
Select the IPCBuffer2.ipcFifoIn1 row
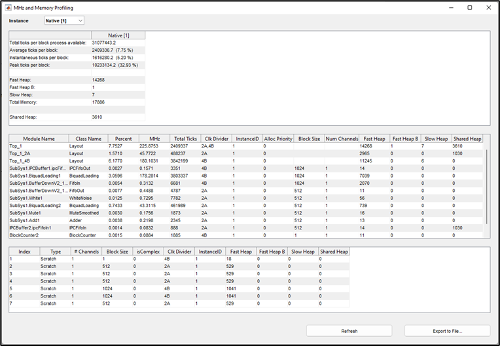(39, 227)
